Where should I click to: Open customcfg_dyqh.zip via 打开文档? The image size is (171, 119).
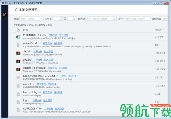(52, 68)
